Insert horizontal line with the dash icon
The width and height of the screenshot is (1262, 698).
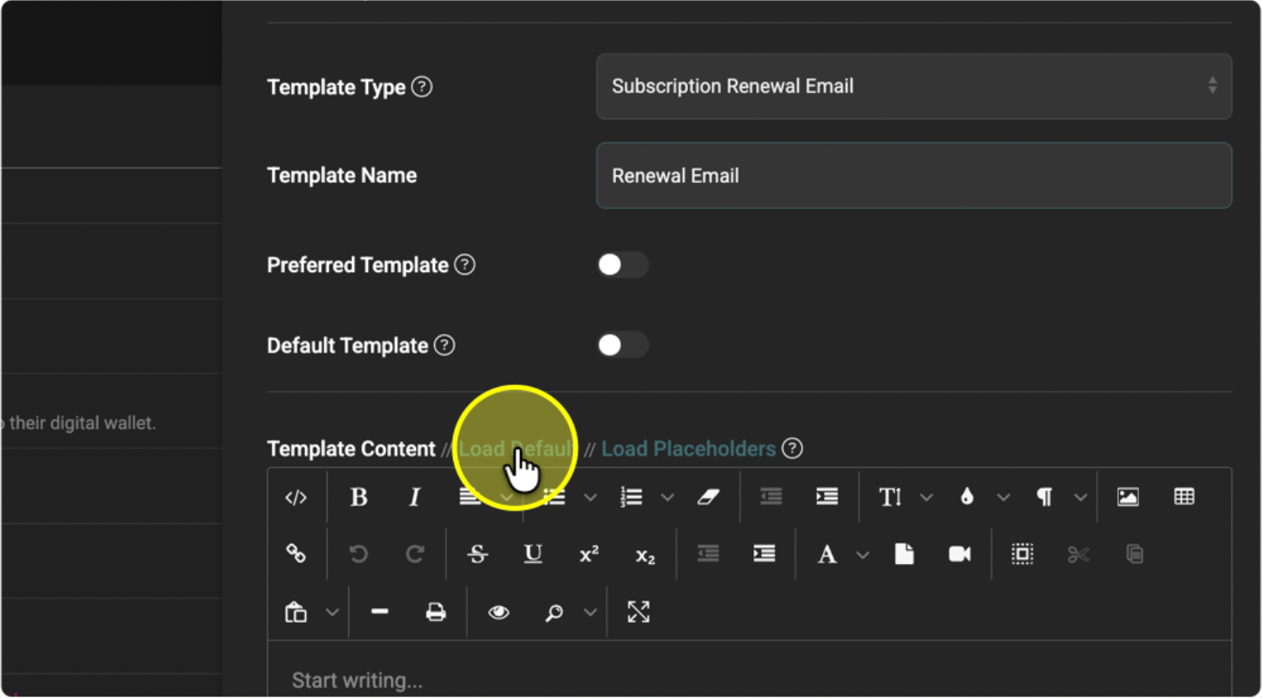[380, 612]
